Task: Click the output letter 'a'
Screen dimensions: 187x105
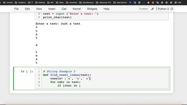Action: tap(37, 45)
